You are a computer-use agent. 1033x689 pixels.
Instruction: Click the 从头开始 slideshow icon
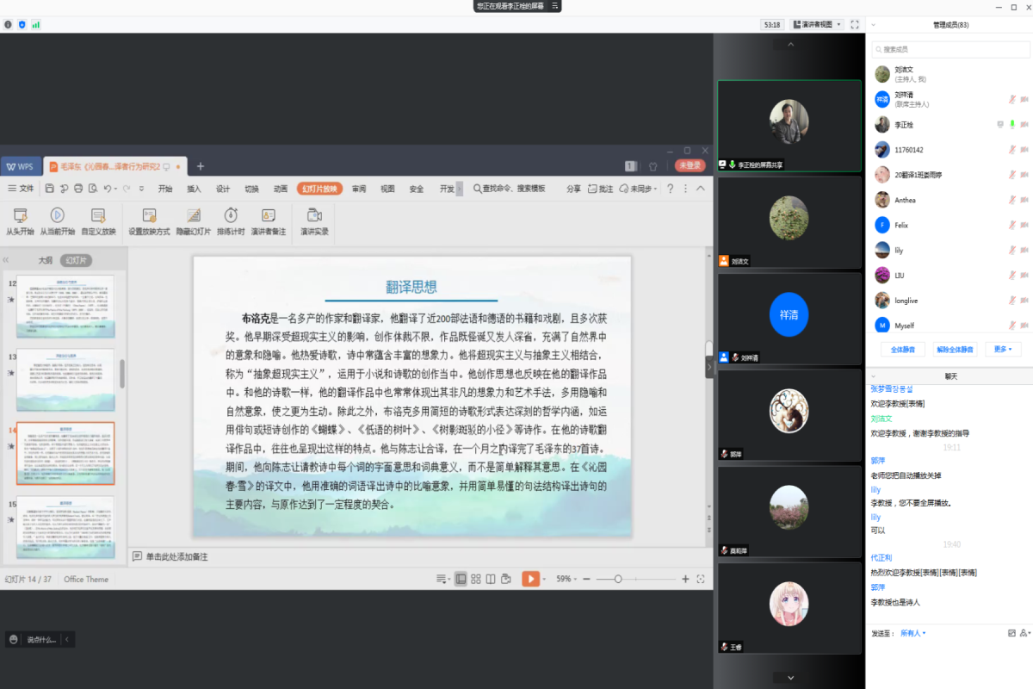pos(20,215)
